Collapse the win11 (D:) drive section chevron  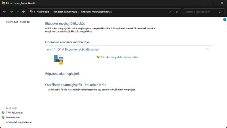207,49
